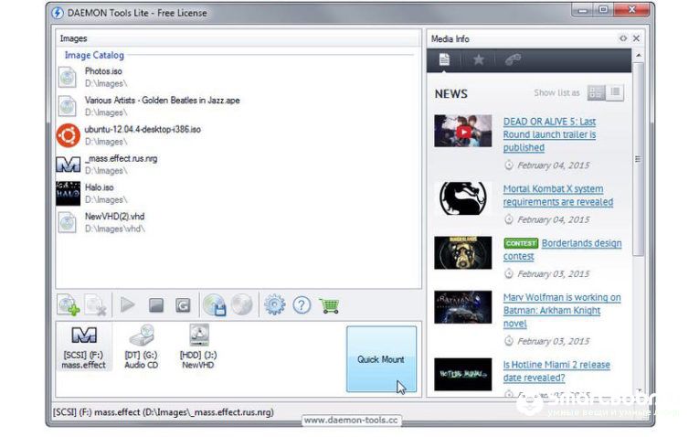
Task: Open Is Hotline Miami 2 release date link
Action: click(x=556, y=371)
